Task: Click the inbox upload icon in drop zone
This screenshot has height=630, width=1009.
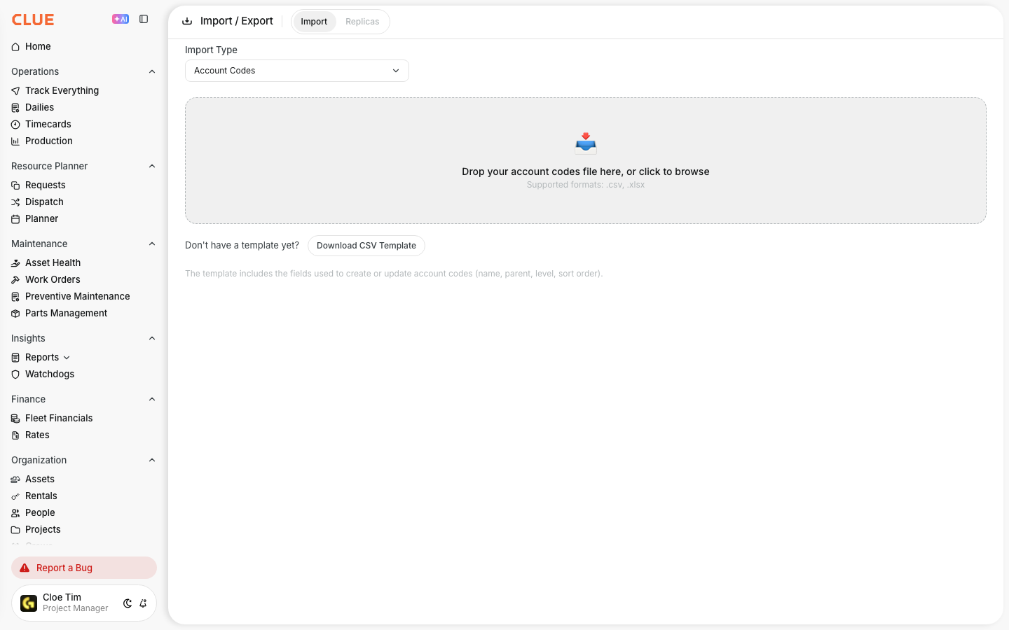Action: (x=586, y=143)
